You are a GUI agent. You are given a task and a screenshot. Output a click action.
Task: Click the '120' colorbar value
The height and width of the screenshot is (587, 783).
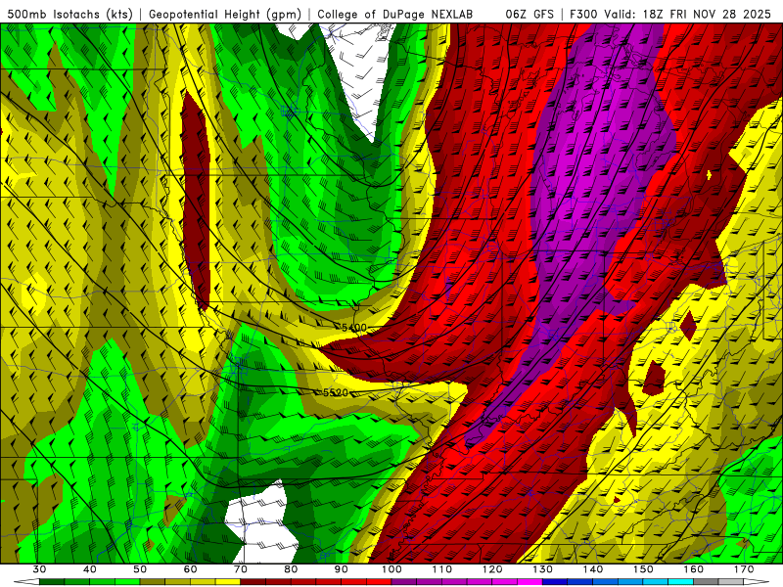492,569
